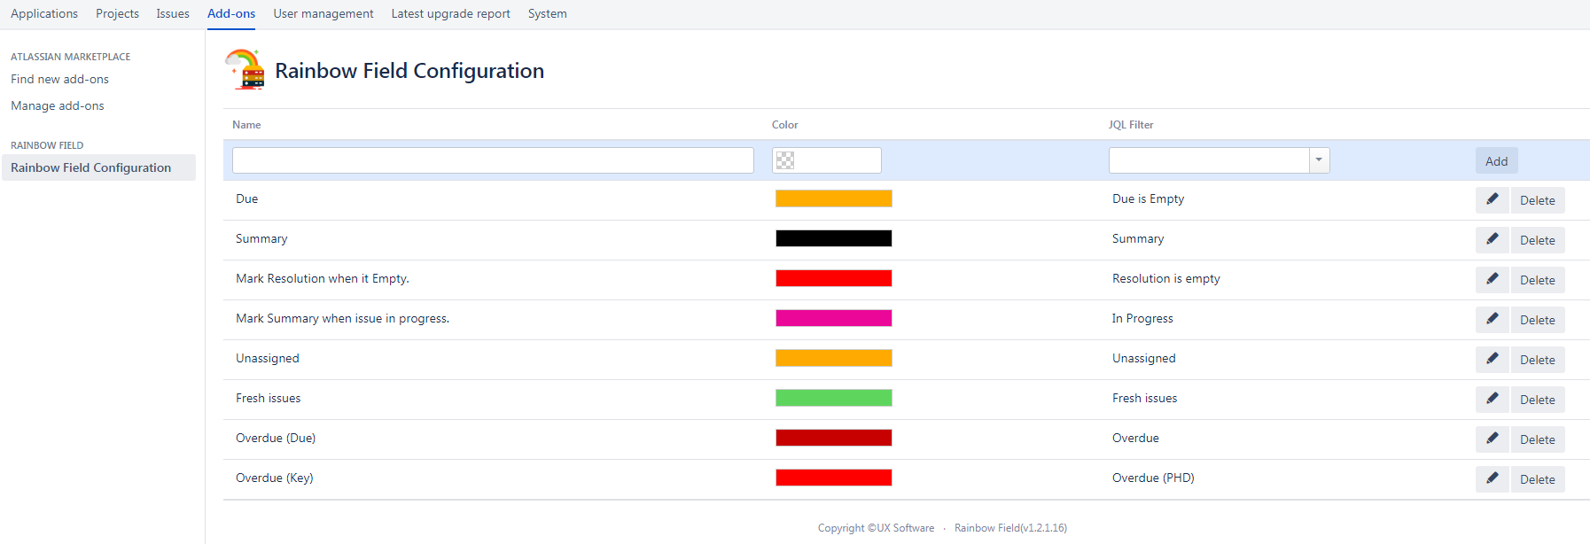Click pencil icon for Mark Resolution when it Empty
This screenshot has width=1590, height=544.
point(1493,280)
